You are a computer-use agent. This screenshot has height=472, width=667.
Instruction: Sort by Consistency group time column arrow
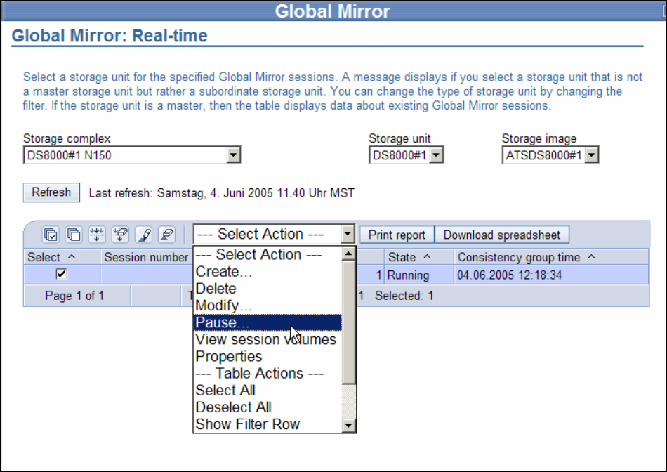[x=590, y=258]
